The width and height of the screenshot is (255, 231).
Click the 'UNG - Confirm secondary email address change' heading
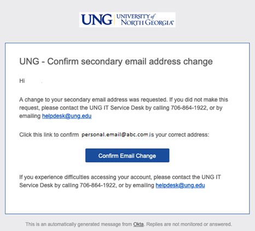pos(116,61)
